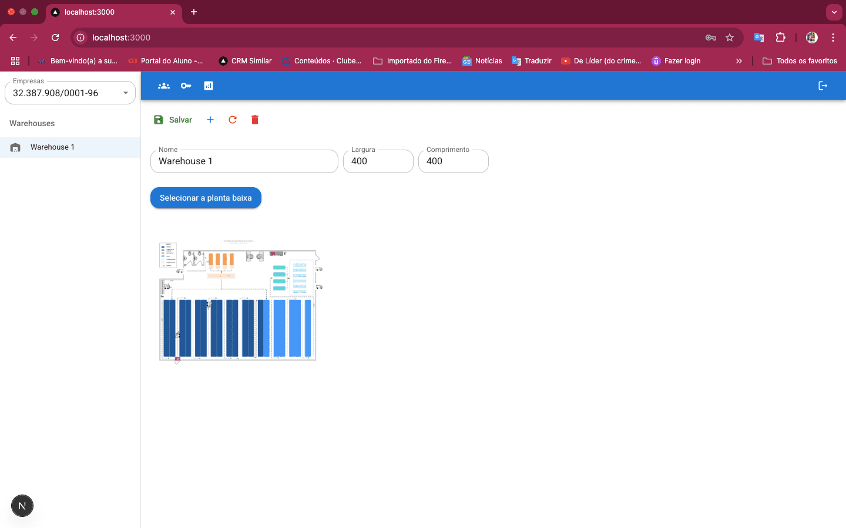This screenshot has height=528, width=846.
Task: Click the Salvar button
Action: 173,120
